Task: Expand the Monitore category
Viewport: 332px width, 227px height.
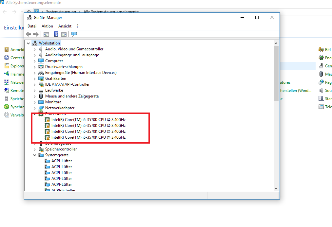Action: point(34,102)
